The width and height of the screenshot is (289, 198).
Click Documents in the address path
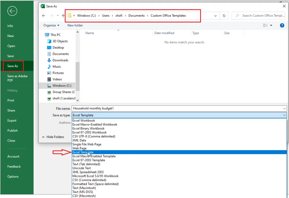(136, 16)
